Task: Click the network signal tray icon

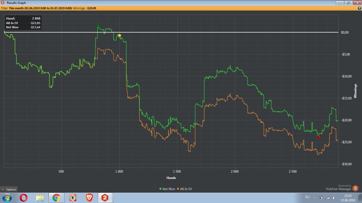Action: (x=327, y=198)
